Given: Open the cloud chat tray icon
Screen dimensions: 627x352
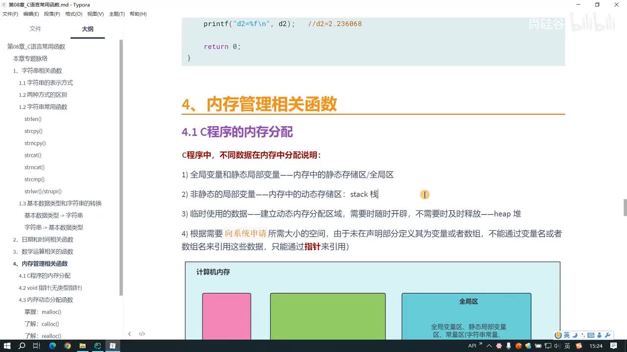Looking at the screenshot, I should click(528, 346).
